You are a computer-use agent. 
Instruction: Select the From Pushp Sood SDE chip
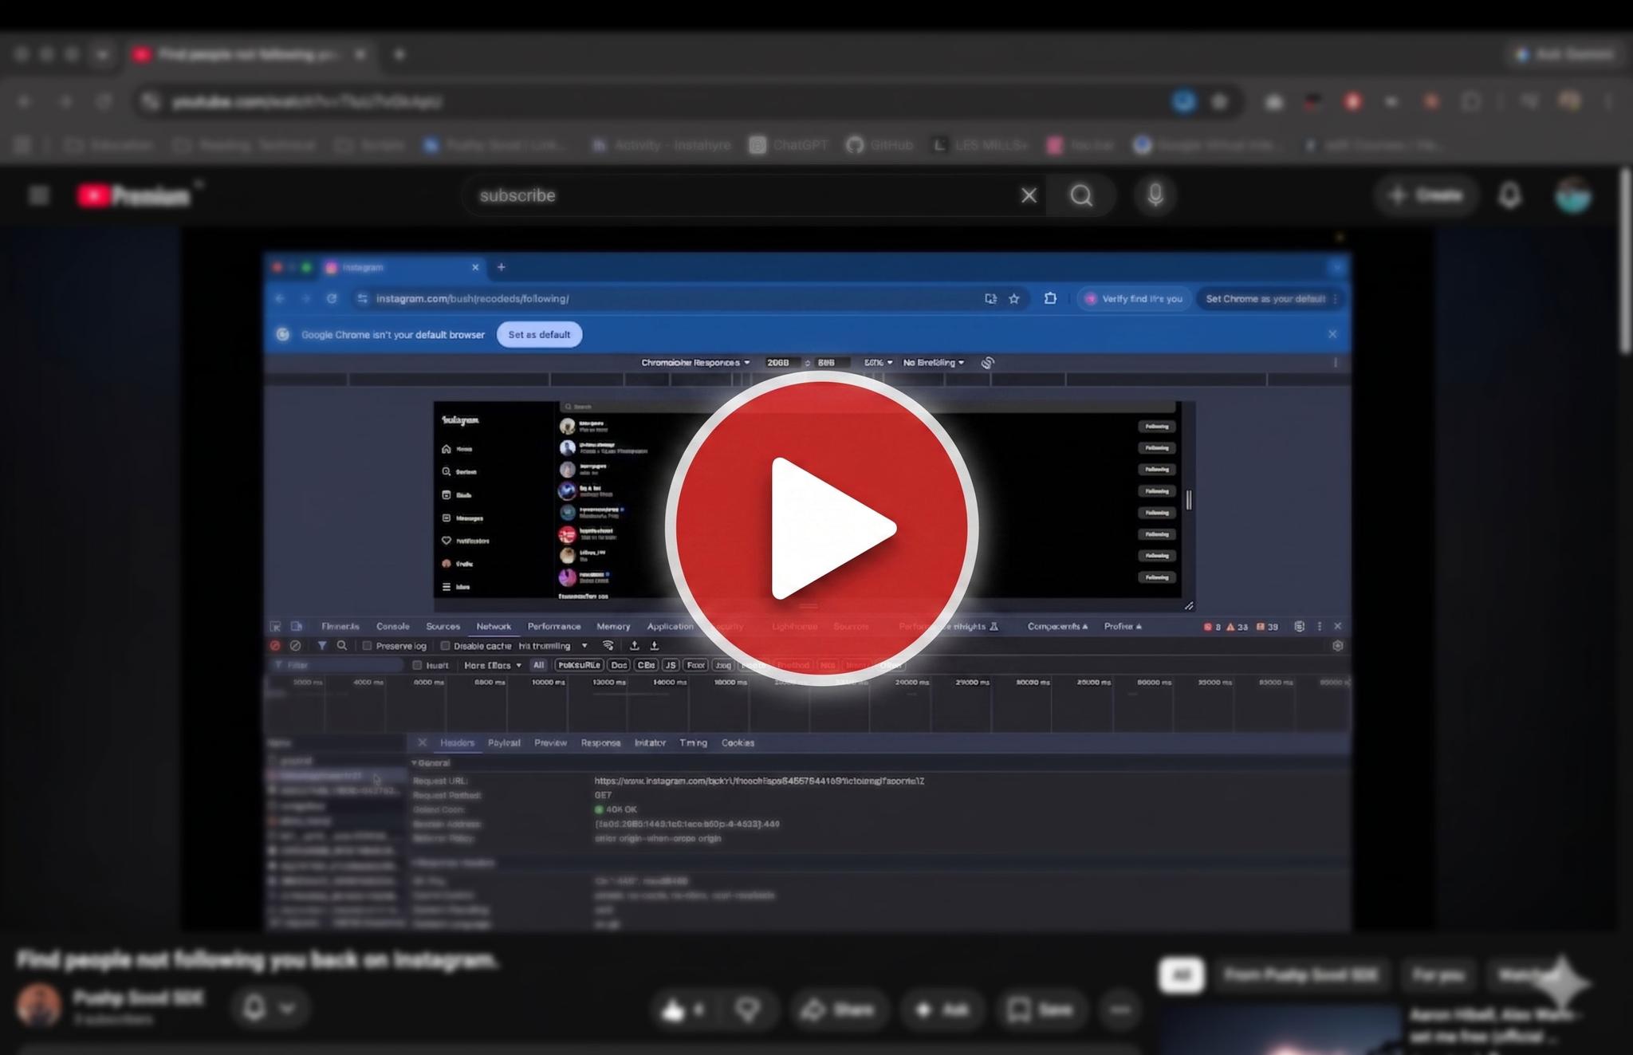tap(1300, 974)
